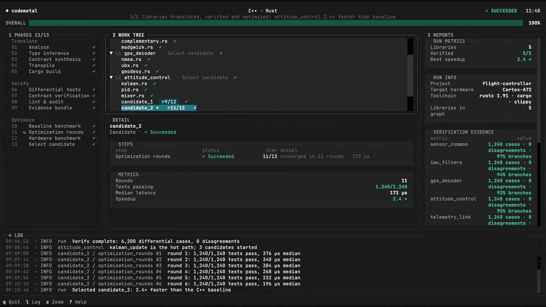
Task: Click Zoom shortcut in the footer
Action: click(x=55, y=302)
